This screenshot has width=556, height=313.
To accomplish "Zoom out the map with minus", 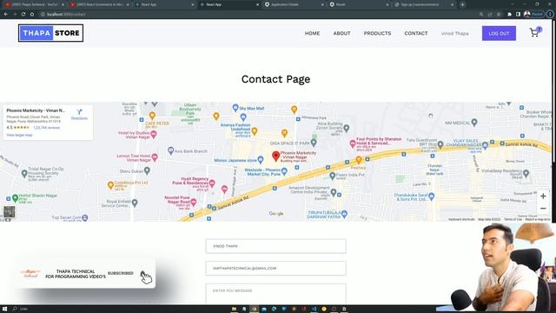I will pyautogui.click(x=543, y=209).
